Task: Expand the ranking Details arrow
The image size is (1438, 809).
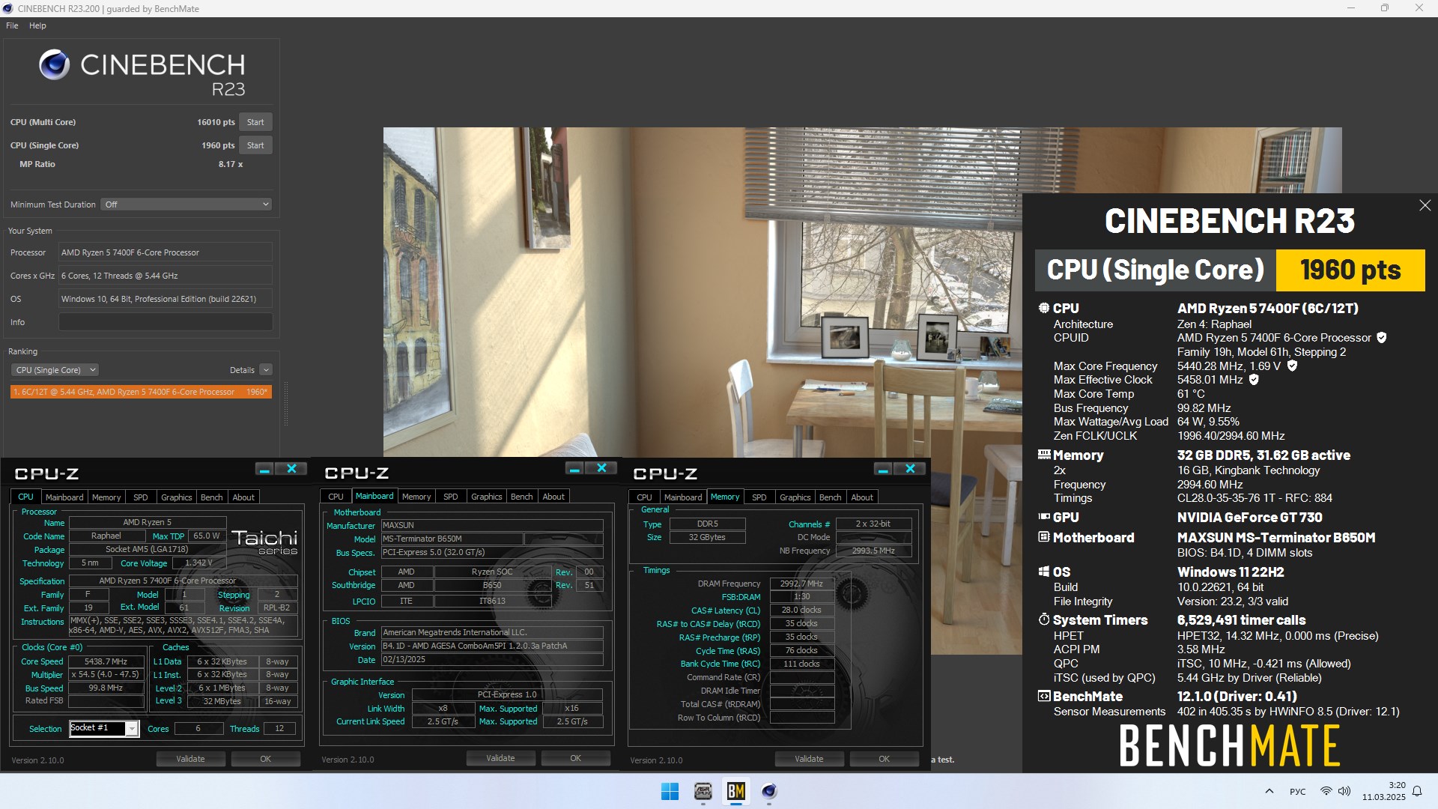Action: 266,370
